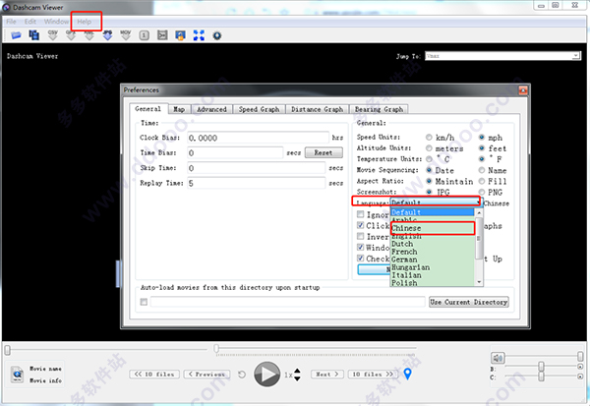Choose JPG screenshot format
590x406 pixels.
point(429,192)
